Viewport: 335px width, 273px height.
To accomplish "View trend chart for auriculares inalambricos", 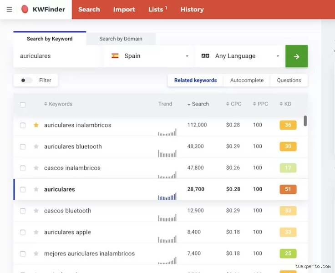I will [167, 132].
